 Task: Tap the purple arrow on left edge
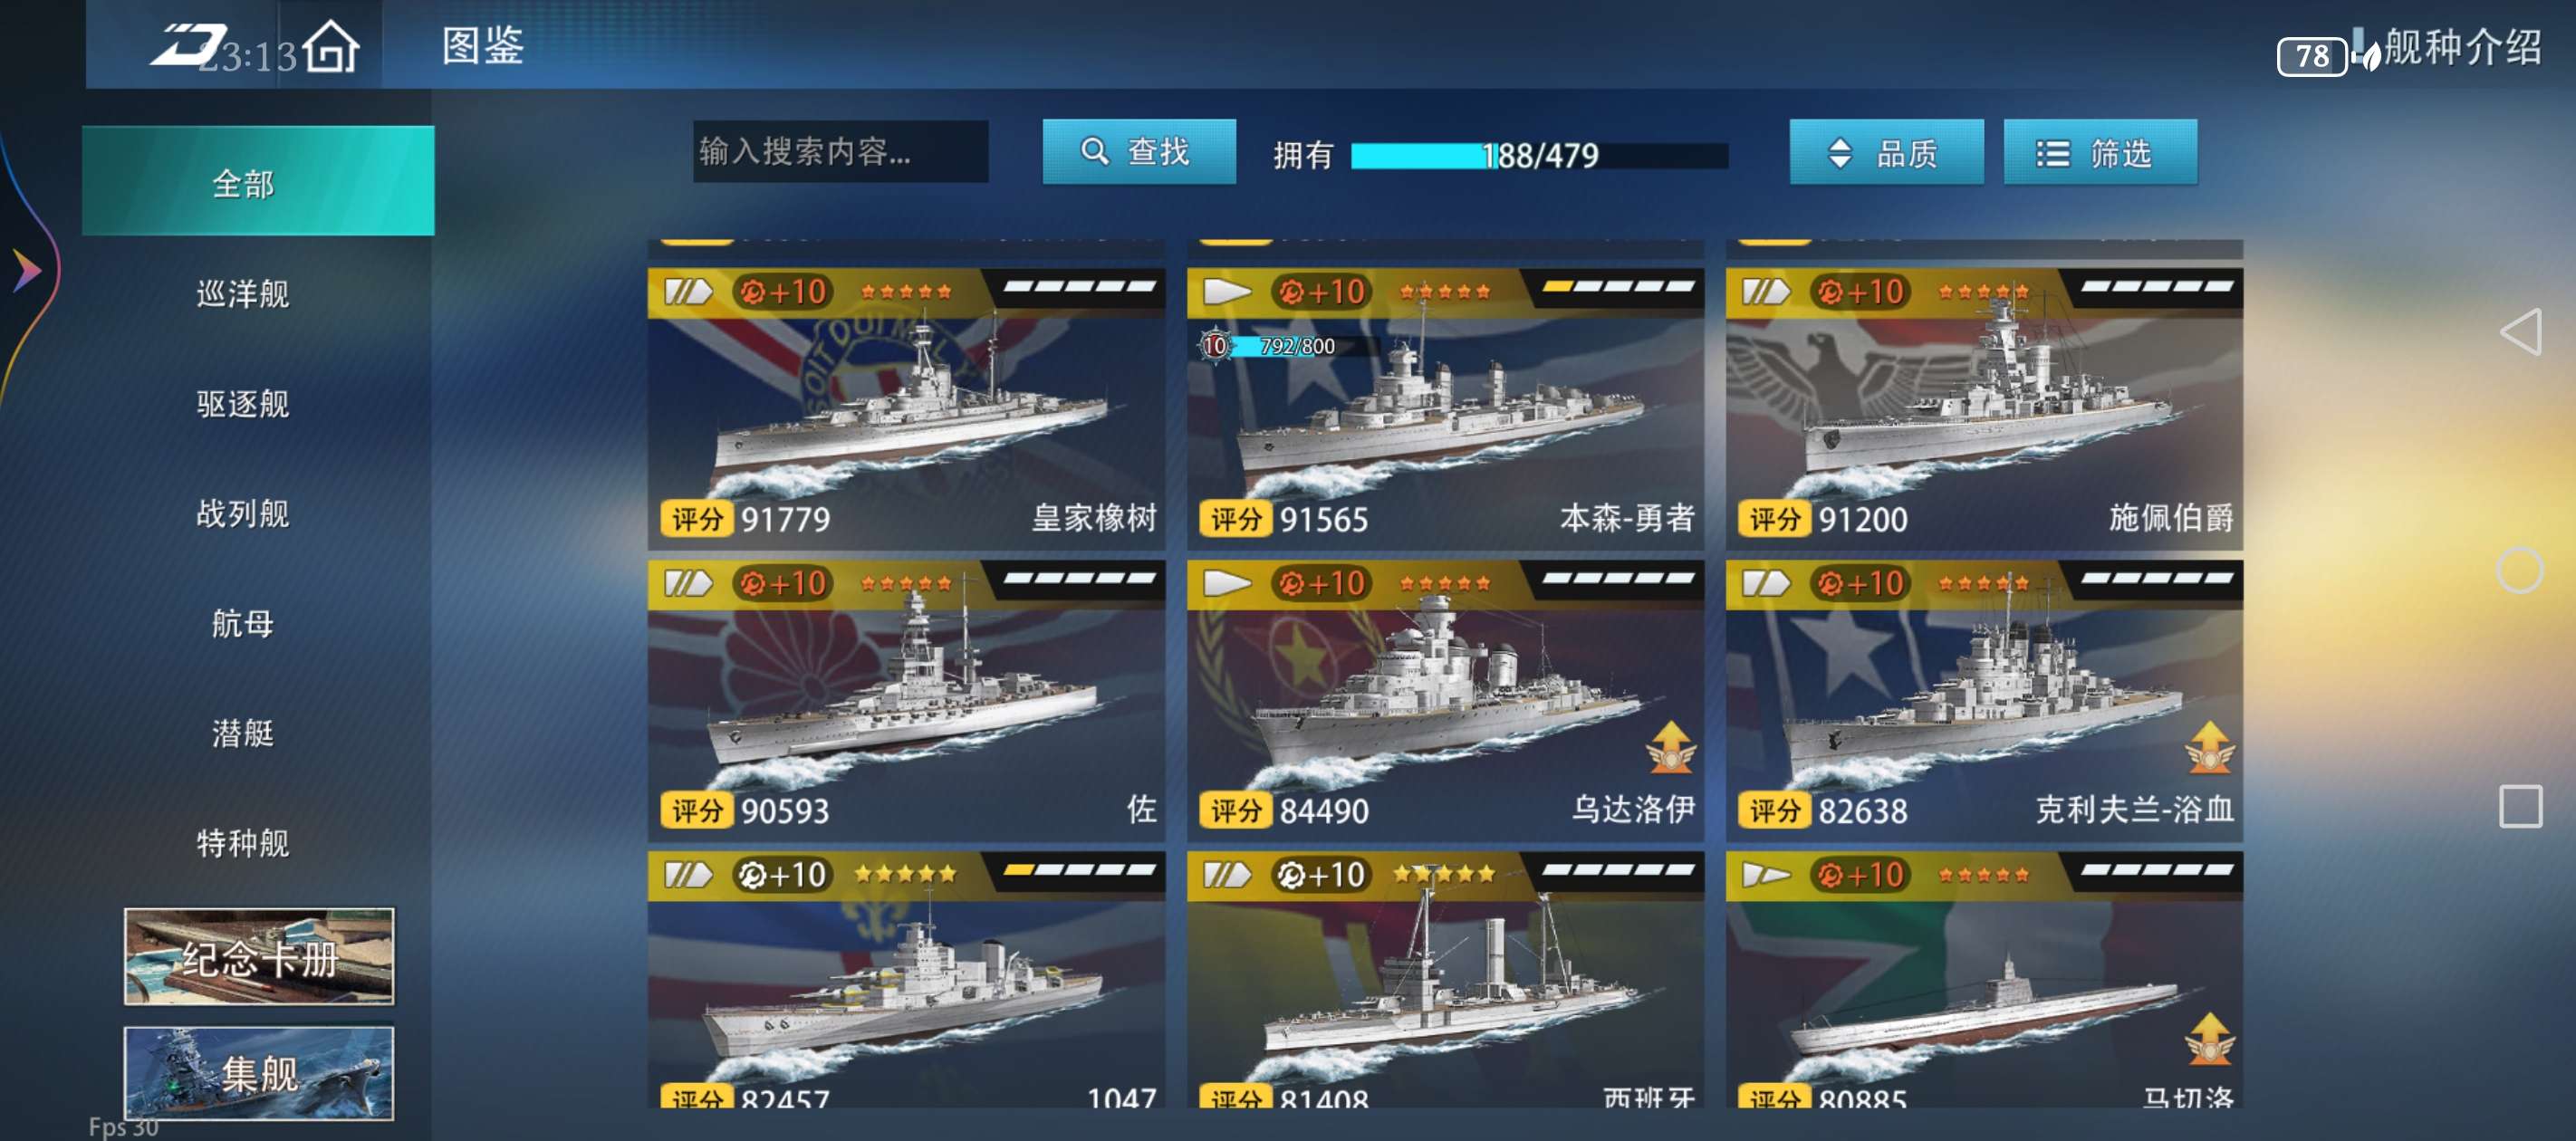(x=27, y=270)
